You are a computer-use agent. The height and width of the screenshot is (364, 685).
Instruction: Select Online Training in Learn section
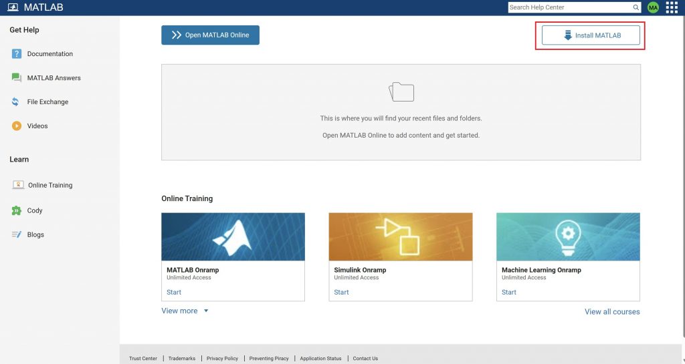[50, 185]
